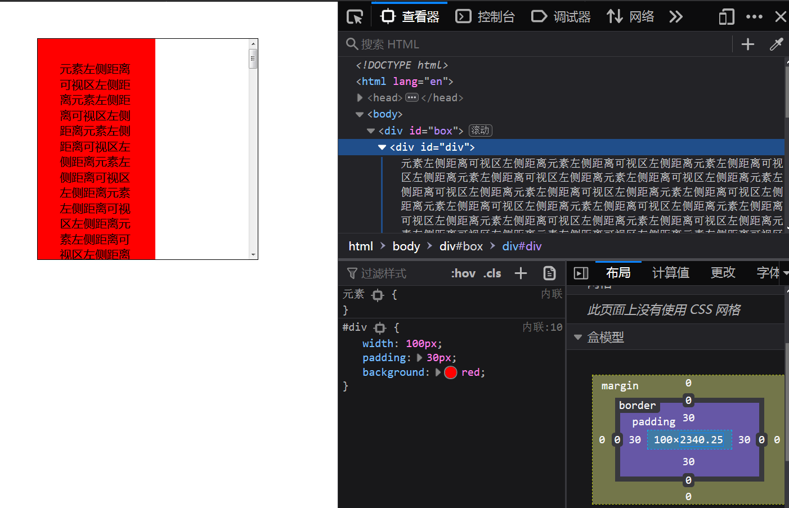Open the Inspector (查看器) tab

coord(410,17)
